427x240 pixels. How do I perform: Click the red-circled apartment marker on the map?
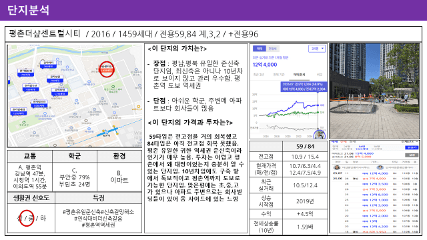pyautogui.click(x=106, y=69)
